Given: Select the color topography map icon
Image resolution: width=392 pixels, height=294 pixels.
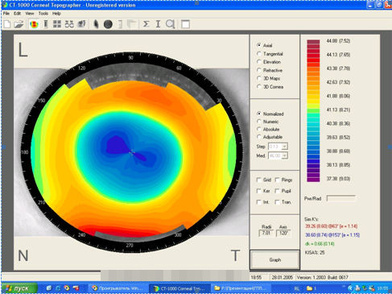Looking at the screenshot, I should click(34, 24).
